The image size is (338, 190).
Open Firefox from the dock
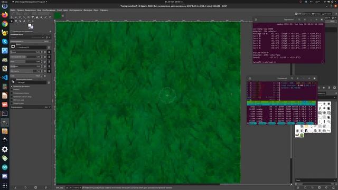click(x=5, y=15)
